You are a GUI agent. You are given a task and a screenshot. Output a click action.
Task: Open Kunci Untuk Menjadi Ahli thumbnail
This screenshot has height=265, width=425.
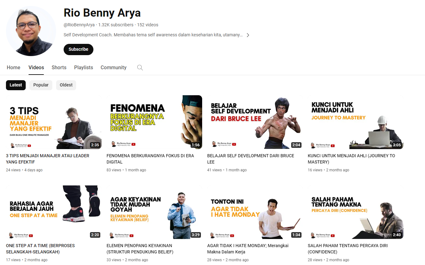click(355, 122)
